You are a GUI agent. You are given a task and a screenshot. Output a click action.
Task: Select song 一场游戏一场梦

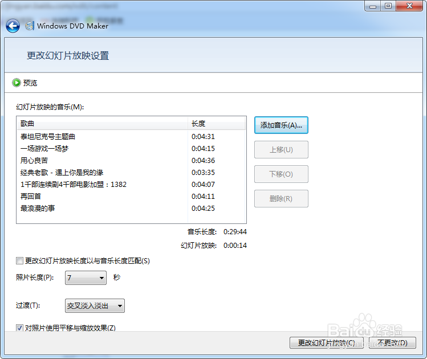pos(44,149)
